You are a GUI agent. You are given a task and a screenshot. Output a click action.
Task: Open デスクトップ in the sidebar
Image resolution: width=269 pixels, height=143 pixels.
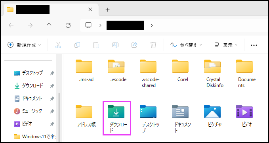[28, 73]
